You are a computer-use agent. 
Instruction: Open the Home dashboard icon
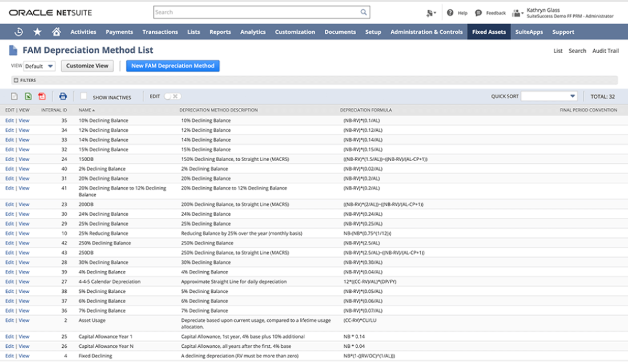[55, 31]
